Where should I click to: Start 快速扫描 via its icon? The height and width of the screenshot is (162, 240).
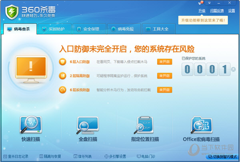pyautogui.click(x=31, y=124)
